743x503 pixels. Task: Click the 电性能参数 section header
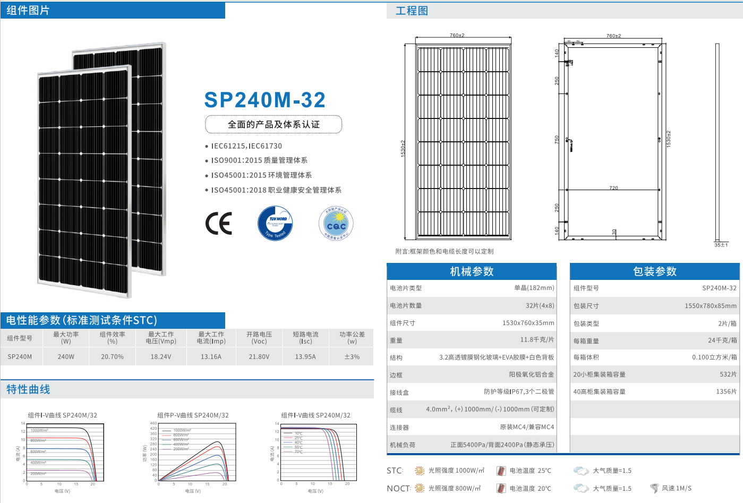coord(81,320)
